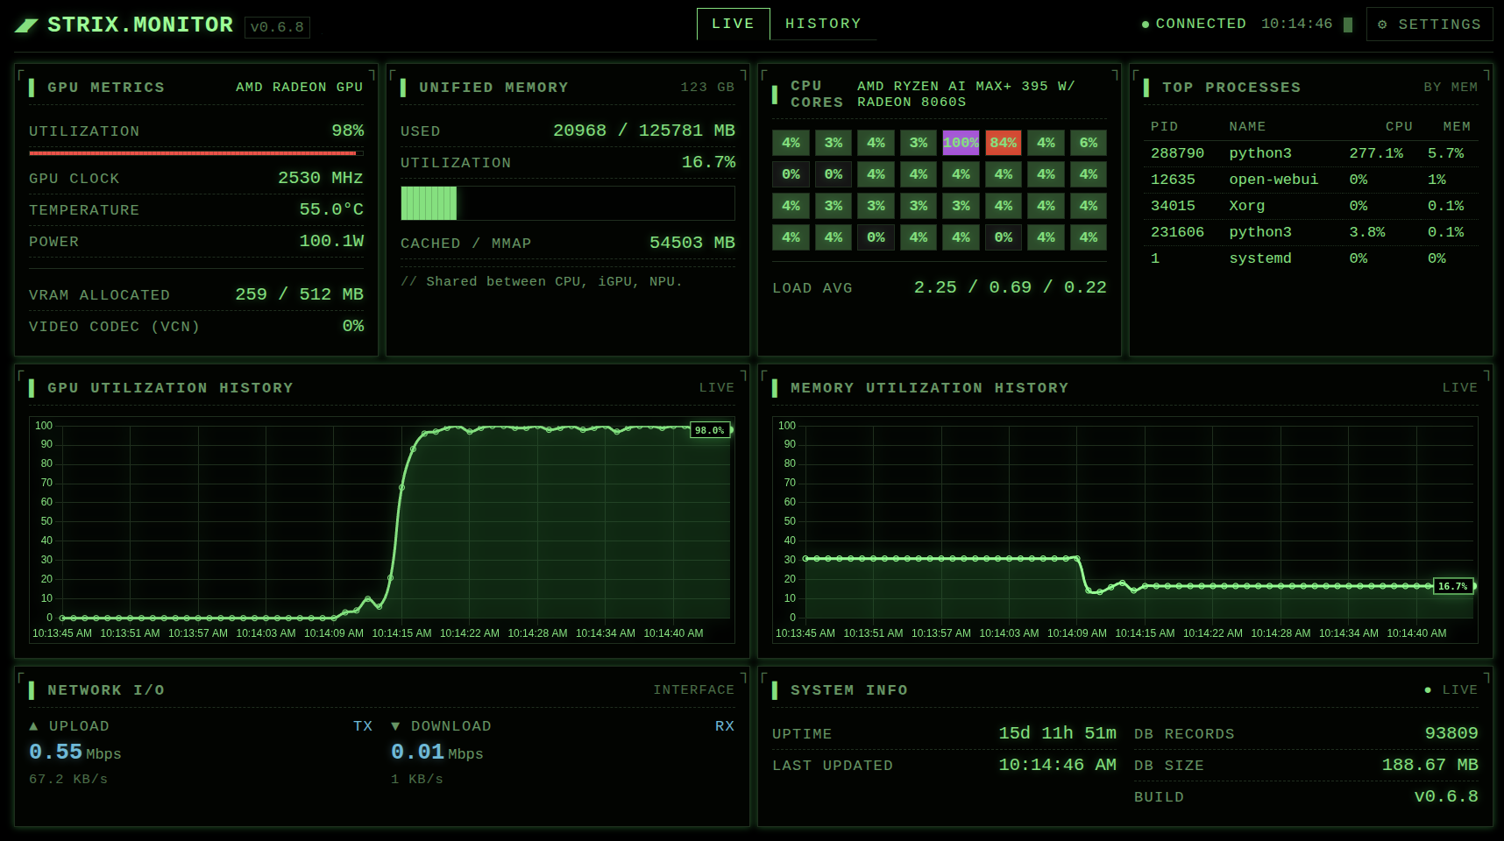Image resolution: width=1504 pixels, height=841 pixels.
Task: Sort processes by MEM column header
Action: tap(1457, 126)
